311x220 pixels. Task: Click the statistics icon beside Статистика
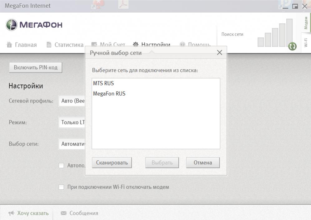pos(49,44)
